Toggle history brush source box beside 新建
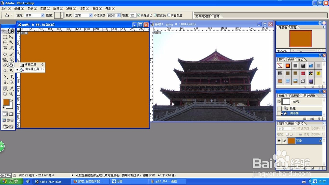Screen dimensions: 329x185 [279, 108]
